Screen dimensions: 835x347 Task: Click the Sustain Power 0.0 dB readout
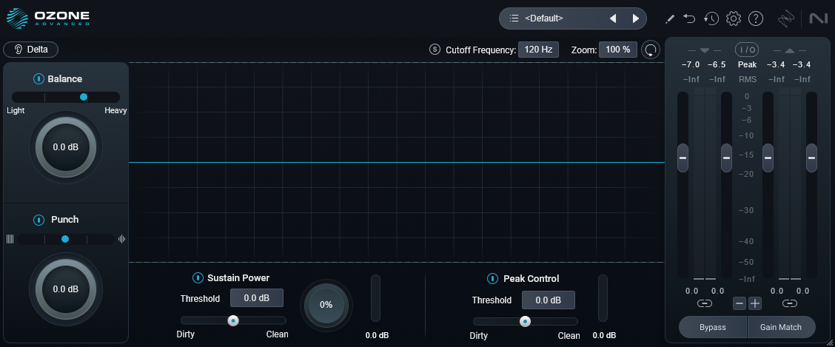click(377, 335)
